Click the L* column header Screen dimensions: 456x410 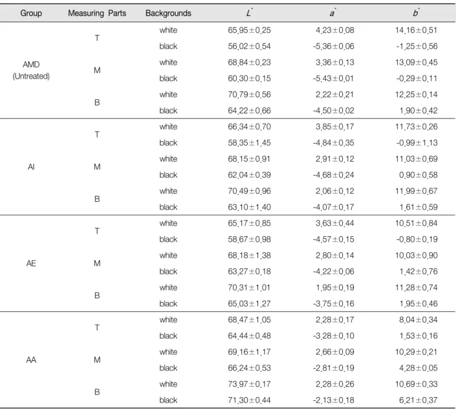(x=250, y=13)
